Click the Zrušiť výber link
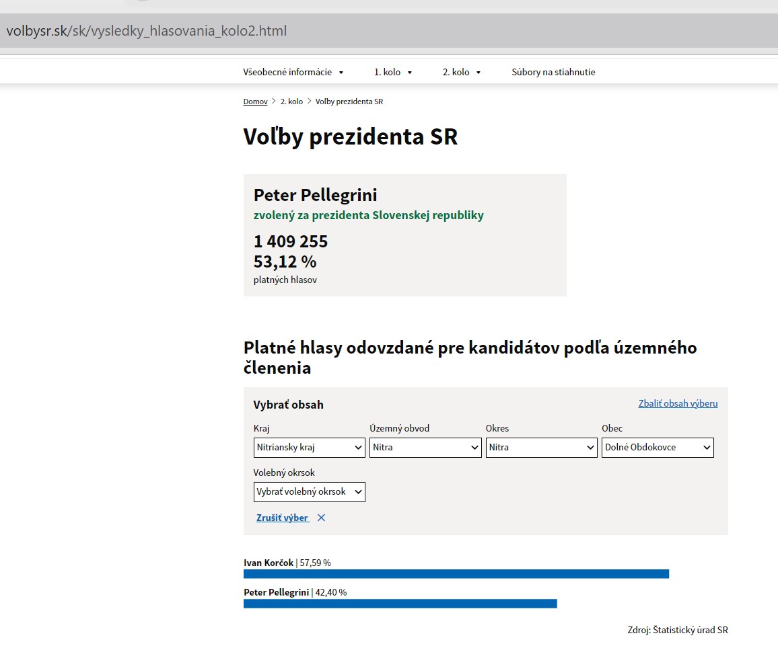The width and height of the screenshot is (778, 648). 283,518
